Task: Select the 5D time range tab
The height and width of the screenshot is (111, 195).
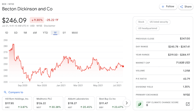Action: tap(16, 33)
